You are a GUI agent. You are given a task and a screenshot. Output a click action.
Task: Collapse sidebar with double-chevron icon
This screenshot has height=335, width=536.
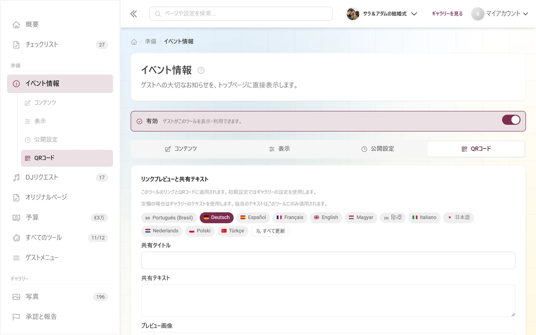click(134, 14)
